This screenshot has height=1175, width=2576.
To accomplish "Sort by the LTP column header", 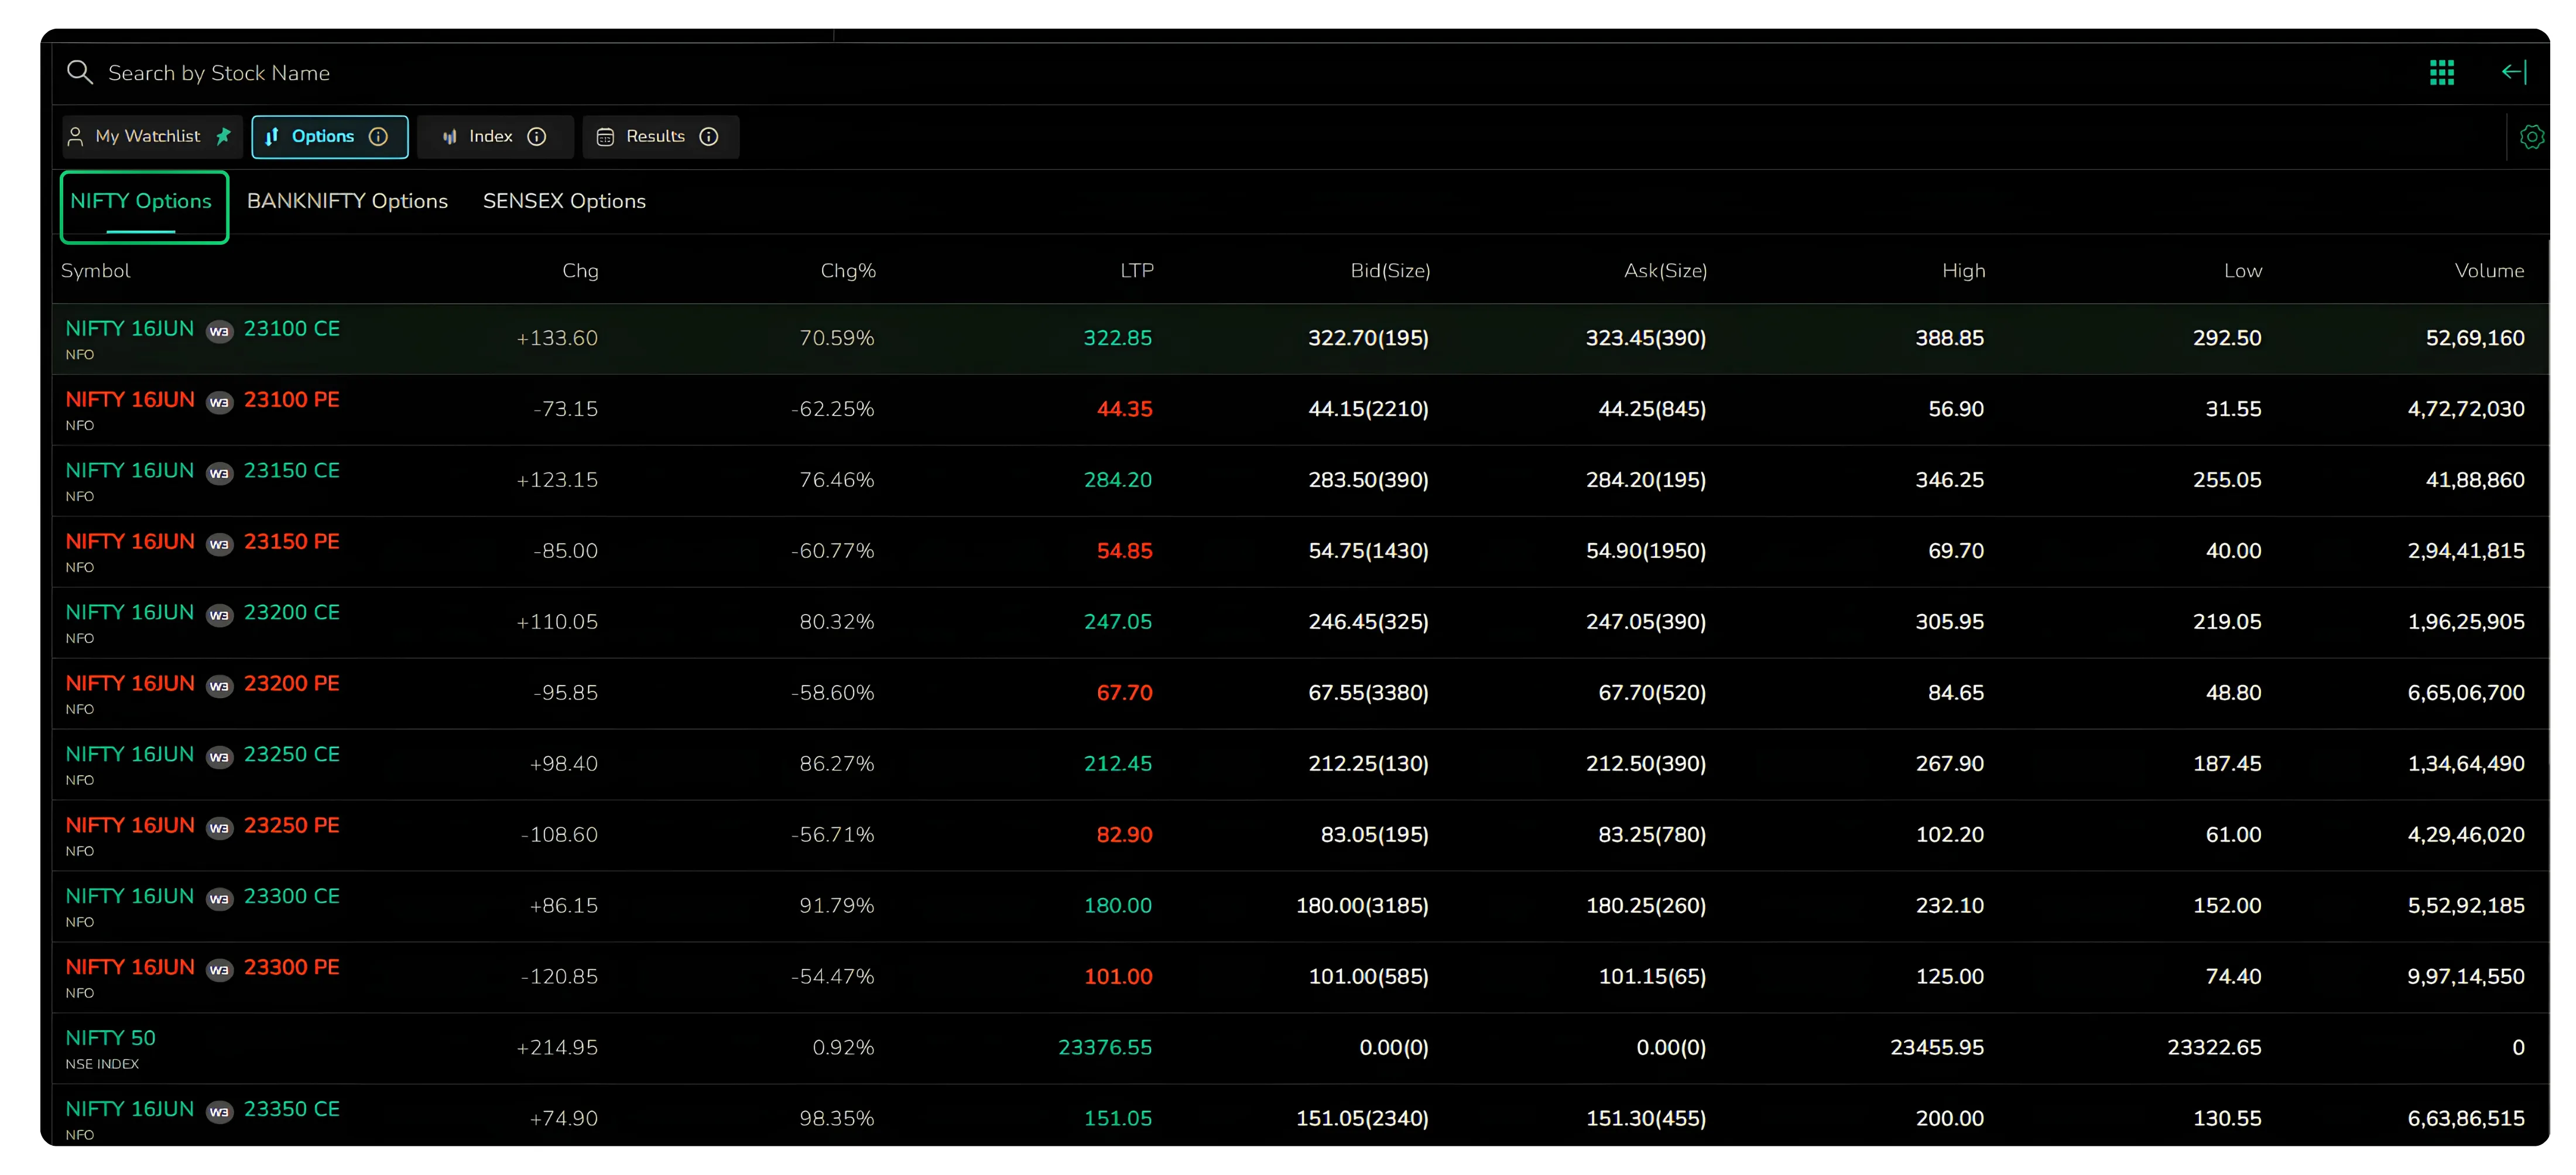I will 1137,271.
